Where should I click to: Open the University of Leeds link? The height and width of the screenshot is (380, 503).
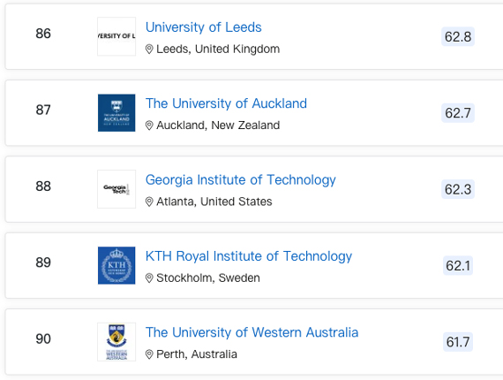(x=204, y=27)
